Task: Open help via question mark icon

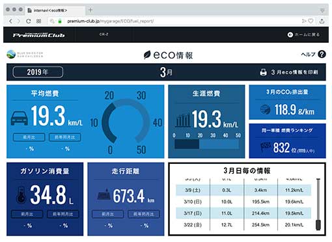Action: click(x=322, y=54)
